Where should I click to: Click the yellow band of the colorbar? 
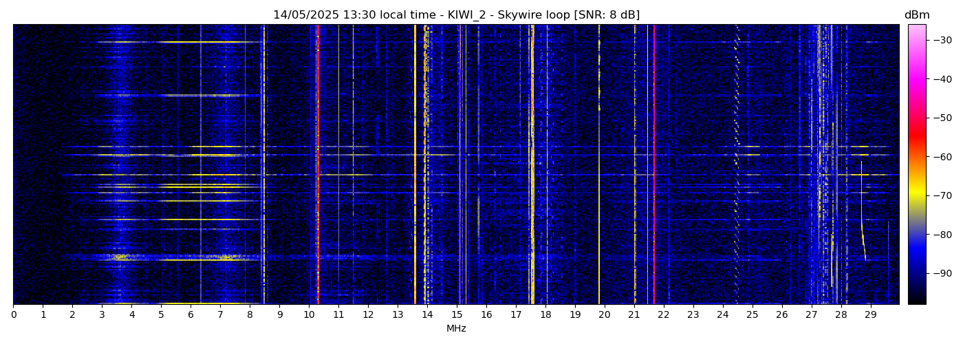[917, 195]
